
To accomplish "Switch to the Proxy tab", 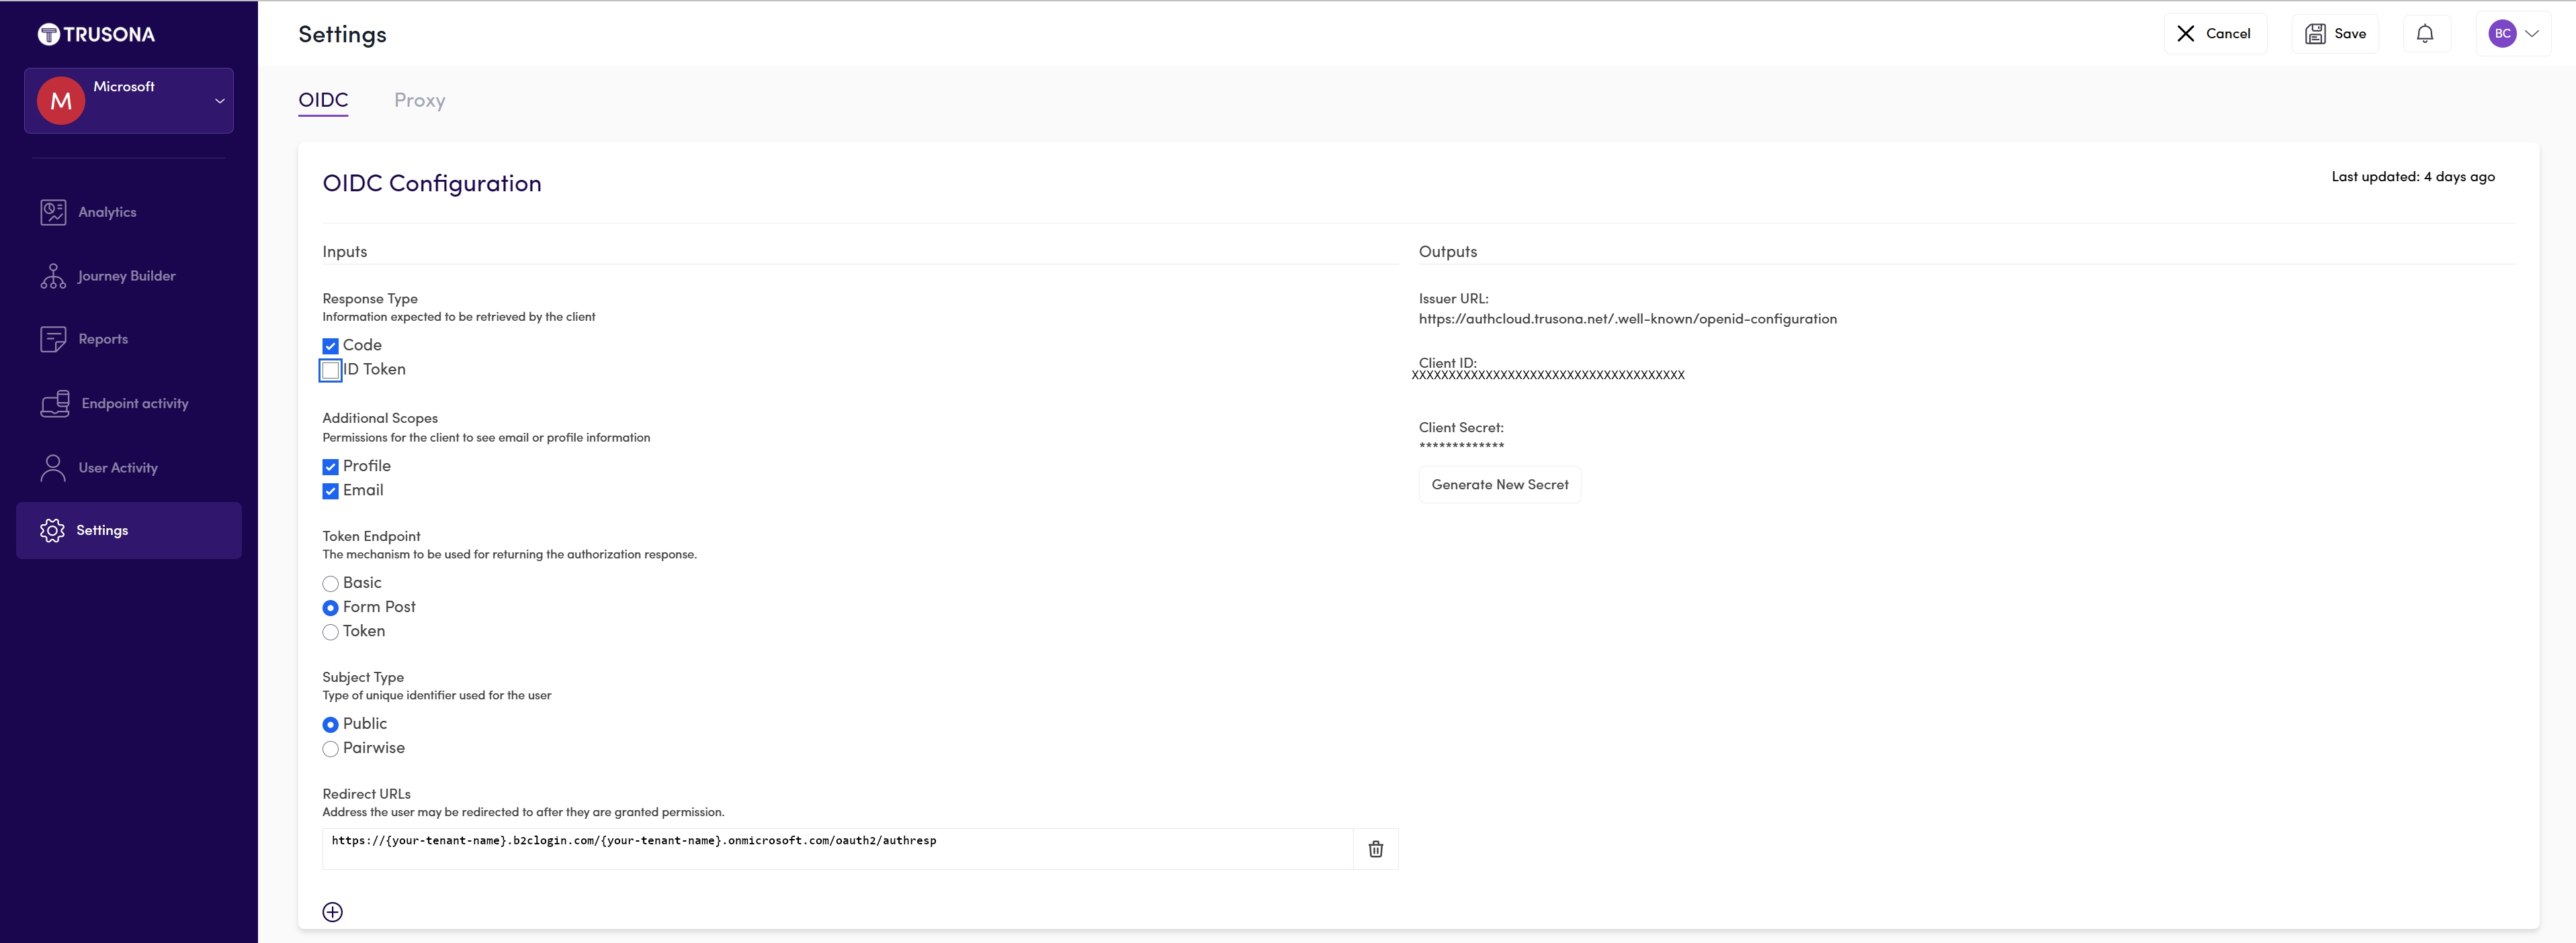I will [x=420, y=100].
